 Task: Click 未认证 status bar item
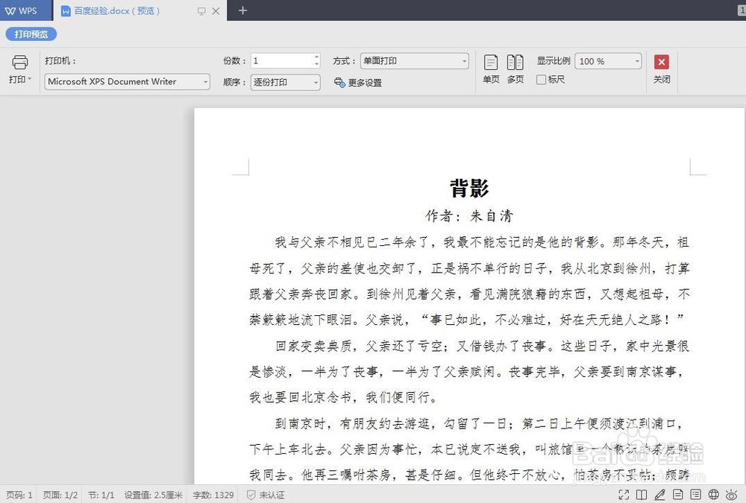coord(266,495)
